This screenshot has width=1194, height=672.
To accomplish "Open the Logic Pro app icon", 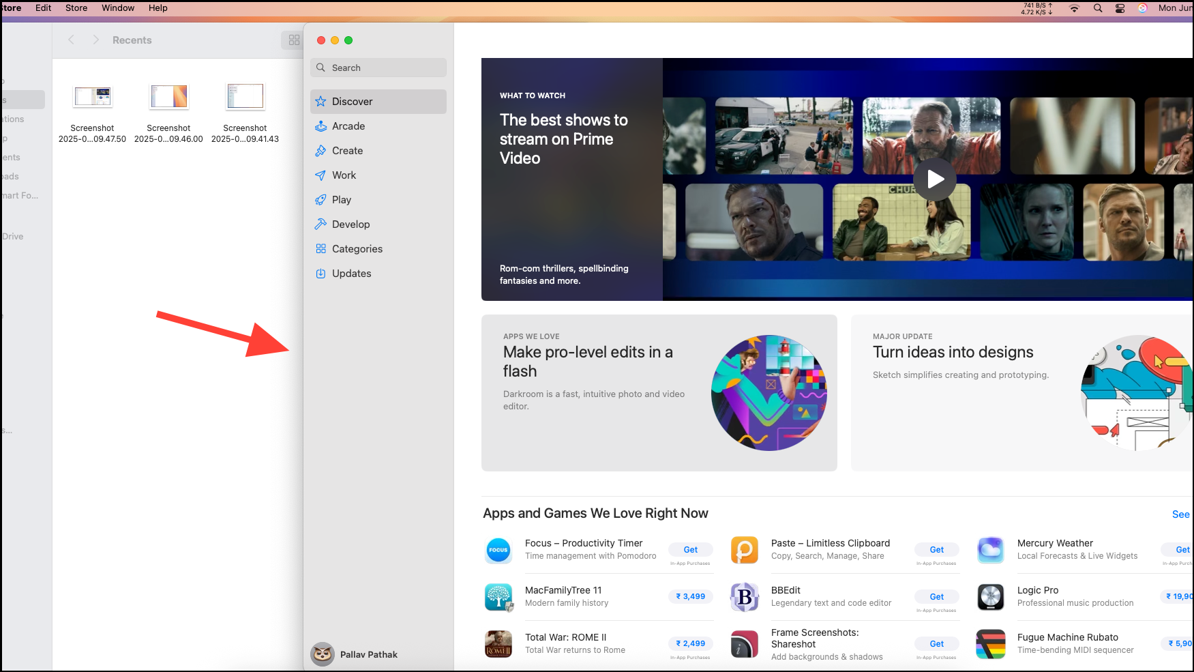I will click(x=991, y=597).
